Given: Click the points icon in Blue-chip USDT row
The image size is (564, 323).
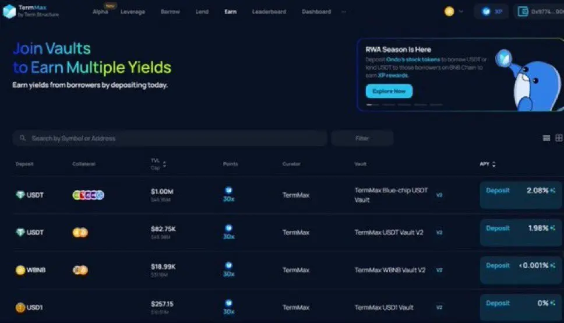Looking at the screenshot, I should [x=229, y=191].
